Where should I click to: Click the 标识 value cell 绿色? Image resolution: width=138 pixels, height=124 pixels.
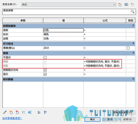pos(63,34)
